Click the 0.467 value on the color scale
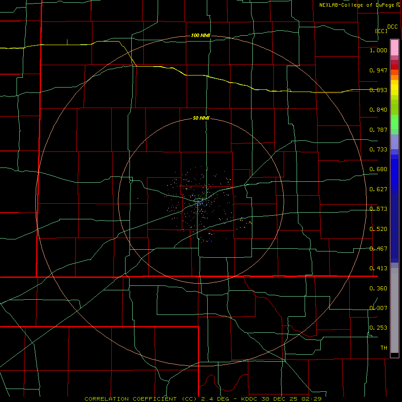 pyautogui.click(x=378, y=249)
